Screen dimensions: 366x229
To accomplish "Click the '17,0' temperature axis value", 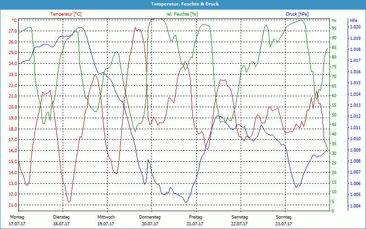I will [x=13, y=140].
